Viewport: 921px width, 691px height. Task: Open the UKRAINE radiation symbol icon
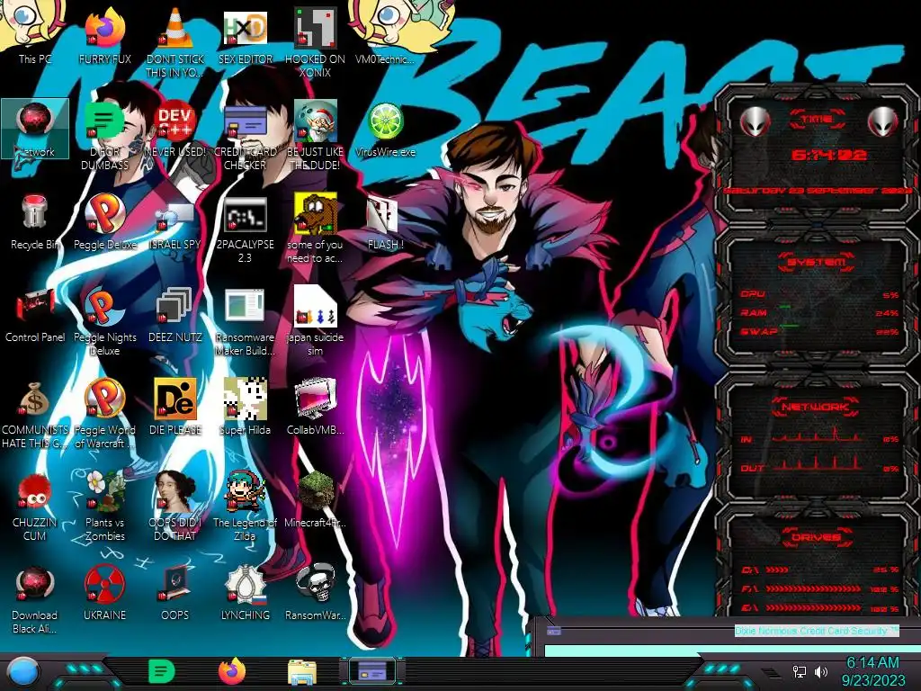[x=104, y=592]
